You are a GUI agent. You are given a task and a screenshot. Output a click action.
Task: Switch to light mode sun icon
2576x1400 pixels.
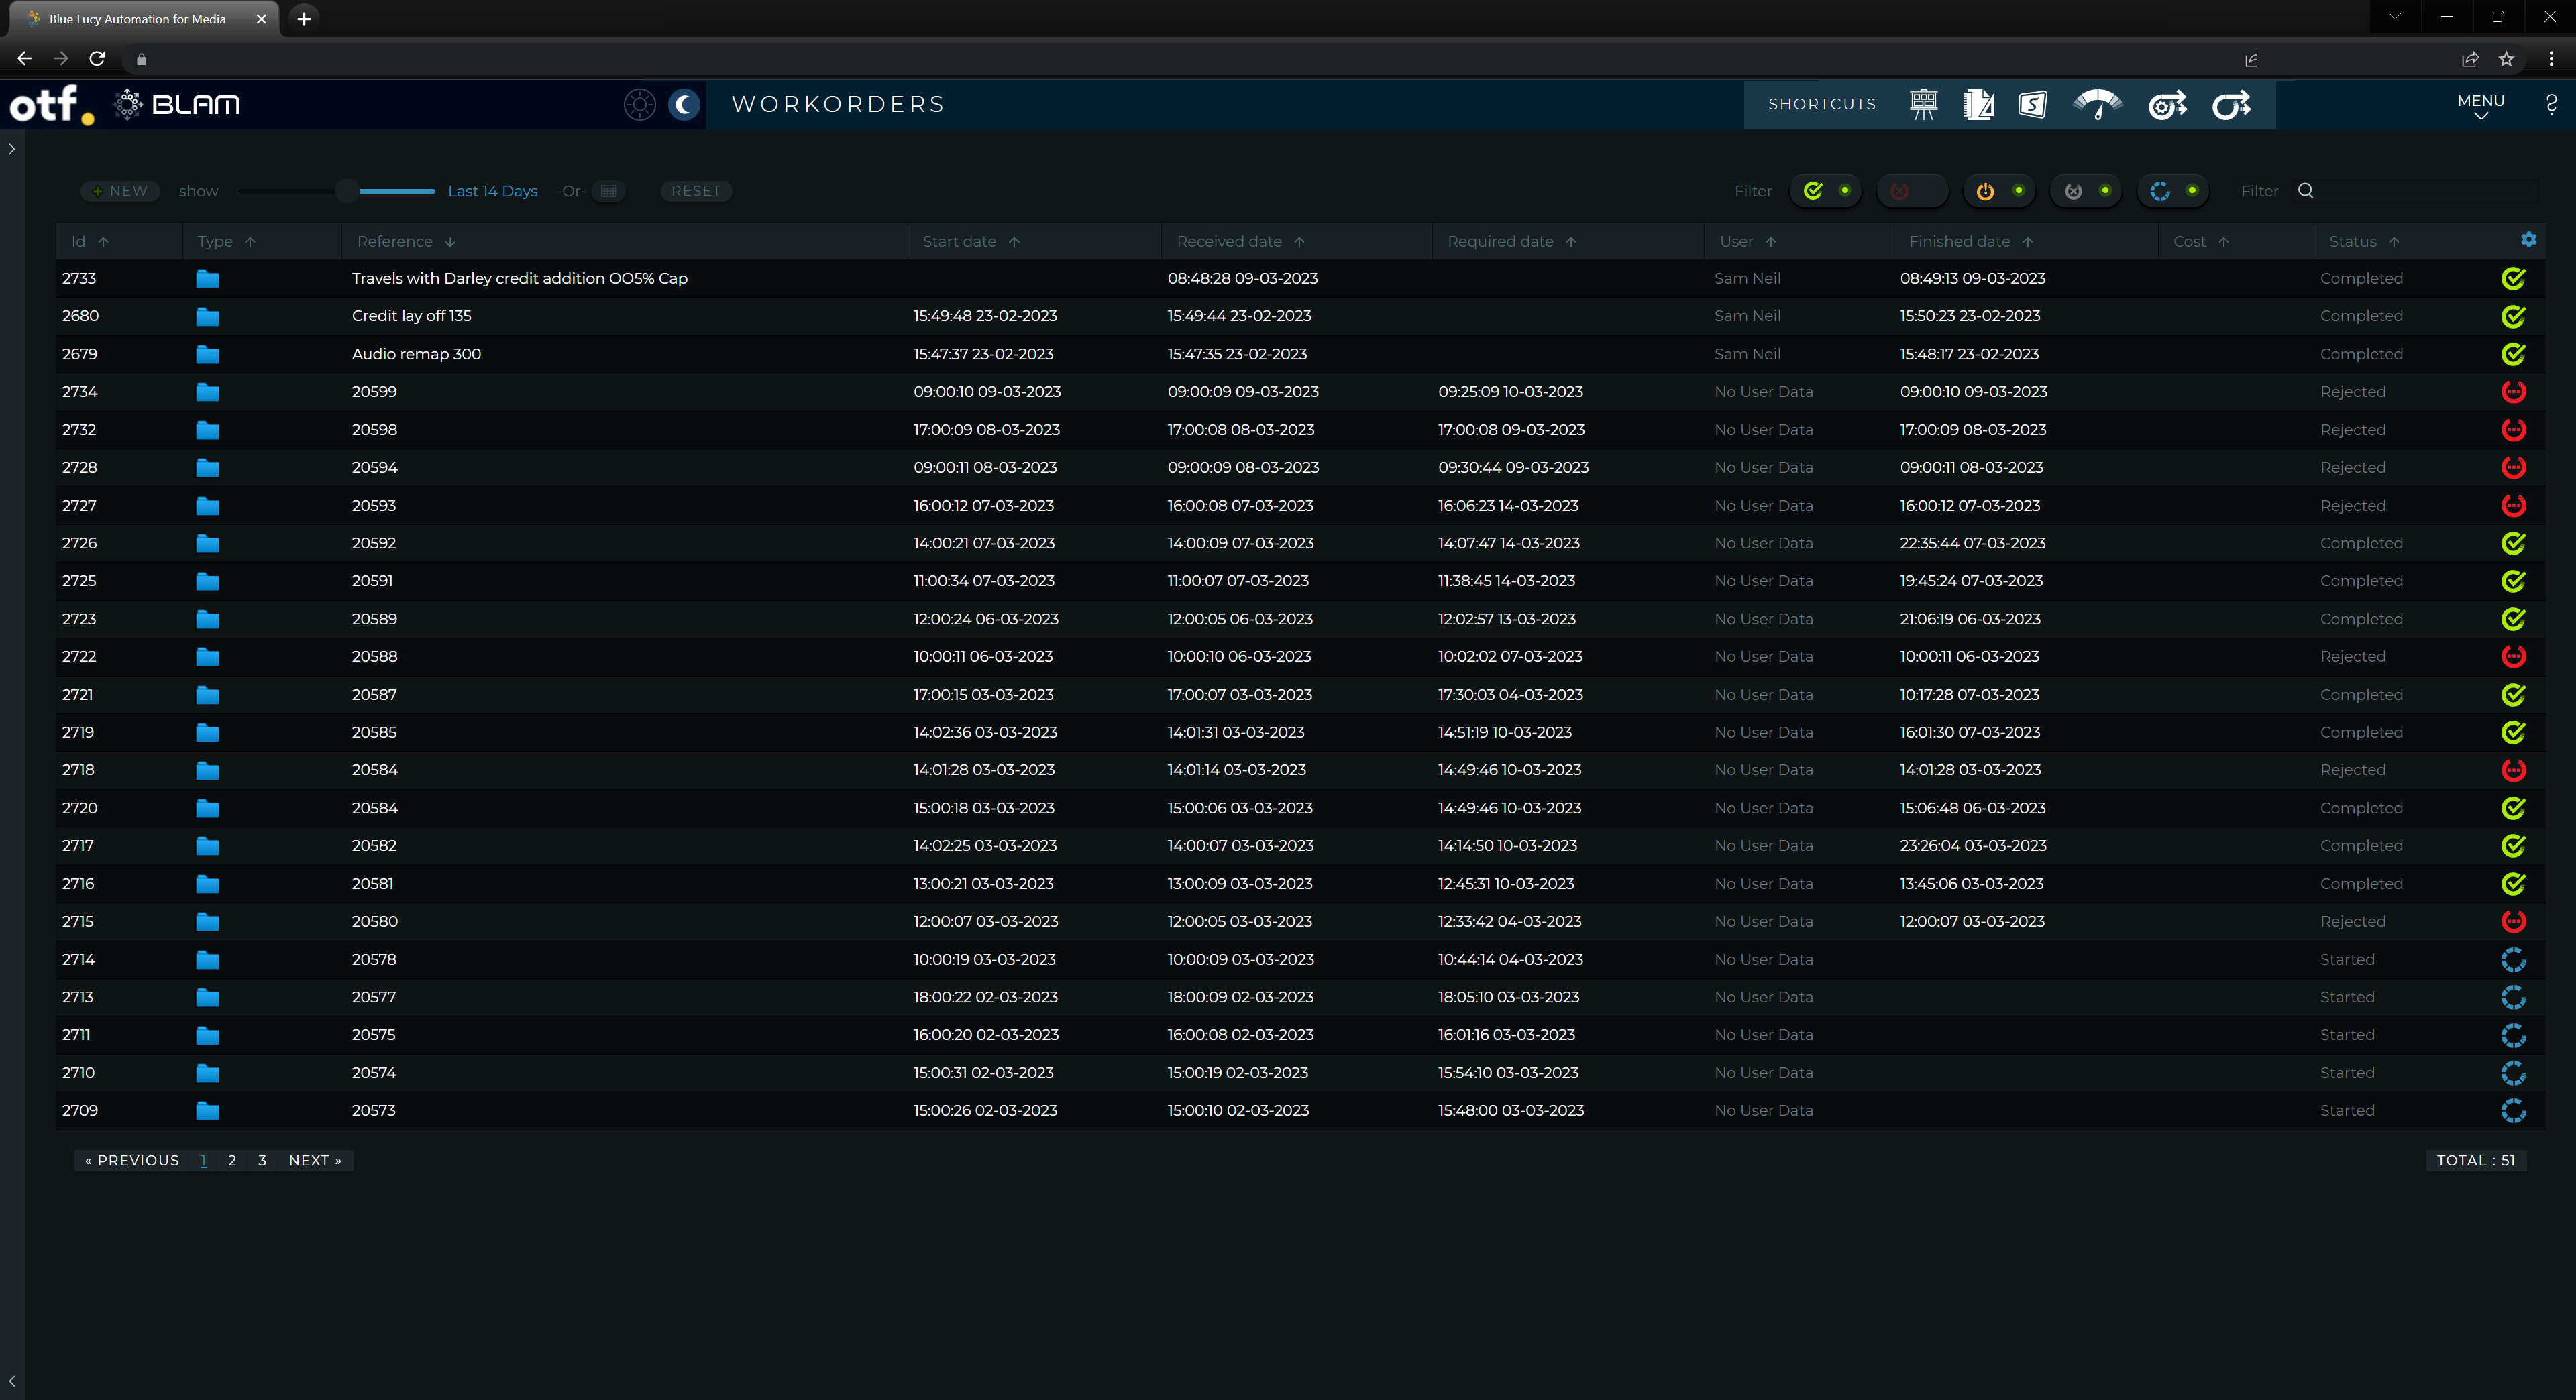coord(639,104)
